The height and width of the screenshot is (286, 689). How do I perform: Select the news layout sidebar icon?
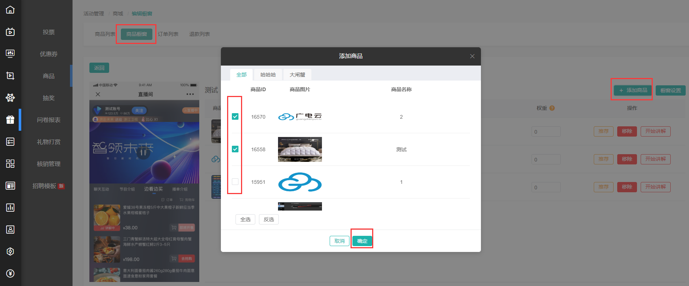[10, 186]
